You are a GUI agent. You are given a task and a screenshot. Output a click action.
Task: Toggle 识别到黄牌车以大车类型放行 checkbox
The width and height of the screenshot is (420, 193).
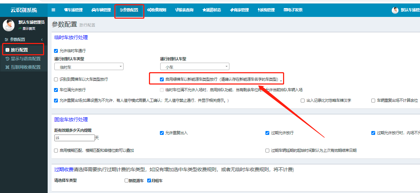pos(56,79)
